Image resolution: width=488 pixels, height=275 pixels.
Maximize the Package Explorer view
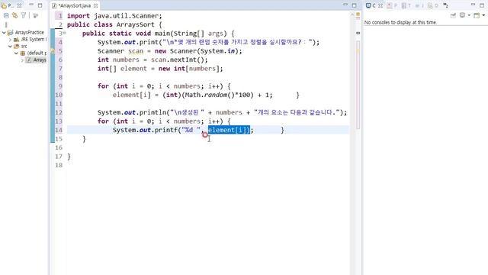[40, 5]
